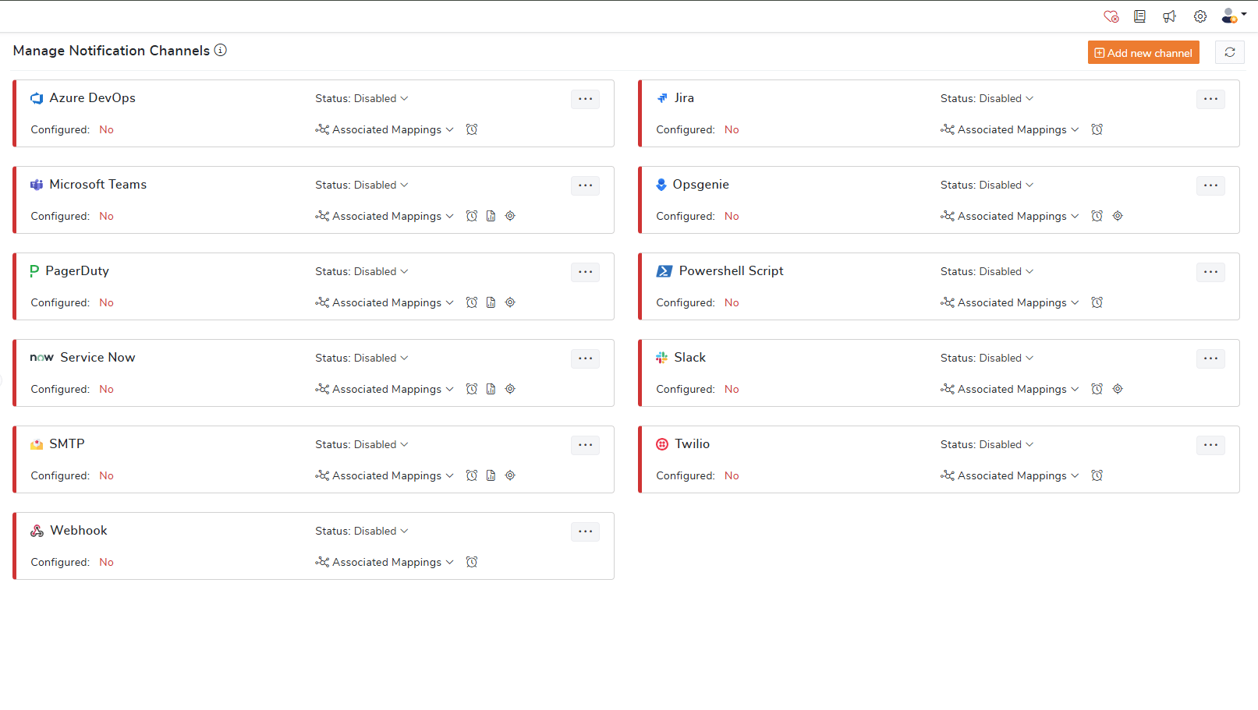
Task: Click the Twilio channel name
Action: coord(692,443)
